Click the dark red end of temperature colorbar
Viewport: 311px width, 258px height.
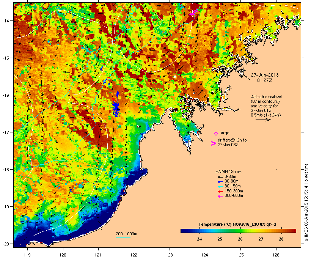click(x=293, y=231)
